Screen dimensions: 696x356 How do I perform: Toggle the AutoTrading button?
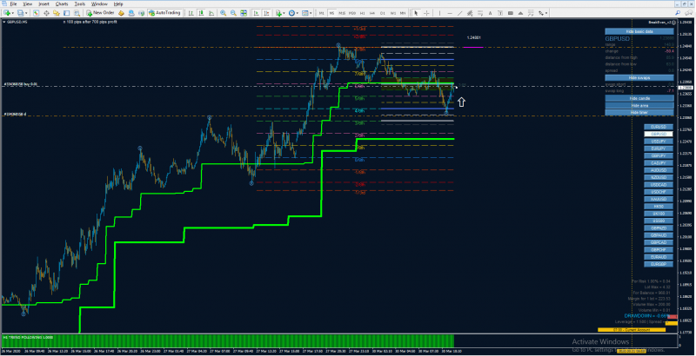coord(165,13)
